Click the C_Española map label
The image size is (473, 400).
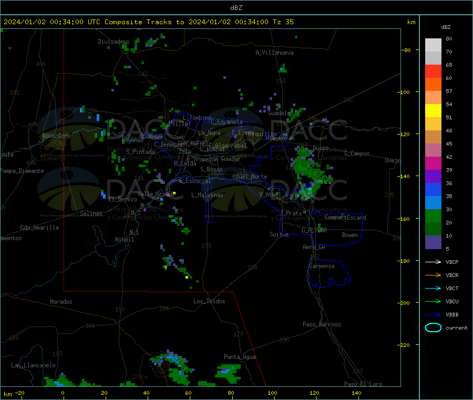[227, 122]
